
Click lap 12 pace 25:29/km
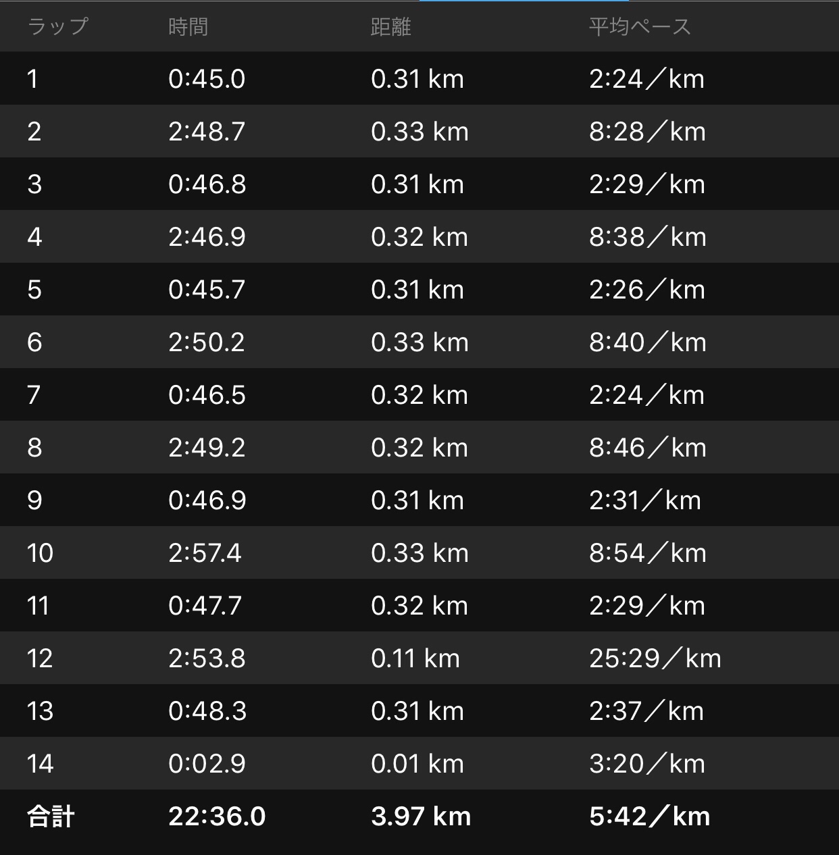(655, 658)
